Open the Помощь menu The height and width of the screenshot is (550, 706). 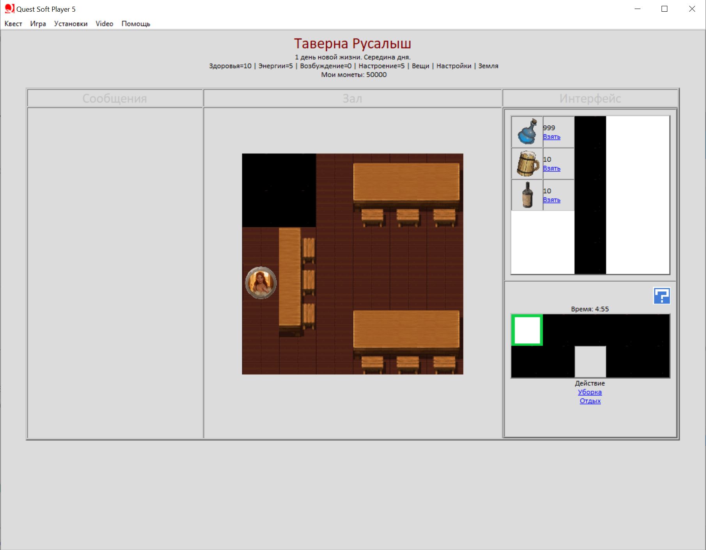click(x=136, y=24)
